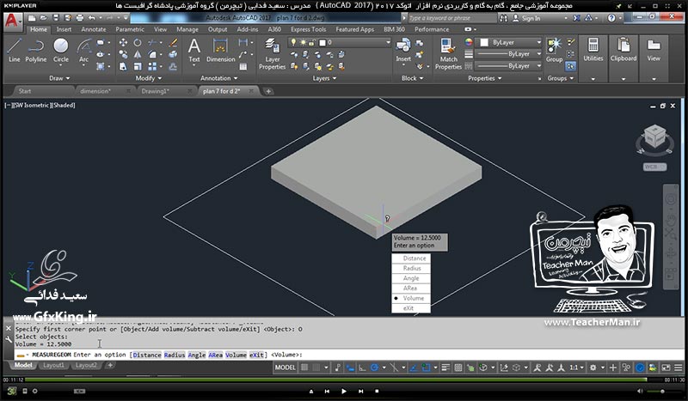Viewport: 688px width, 401px height.
Task: Select the Dimension tool
Action: [x=221, y=51]
